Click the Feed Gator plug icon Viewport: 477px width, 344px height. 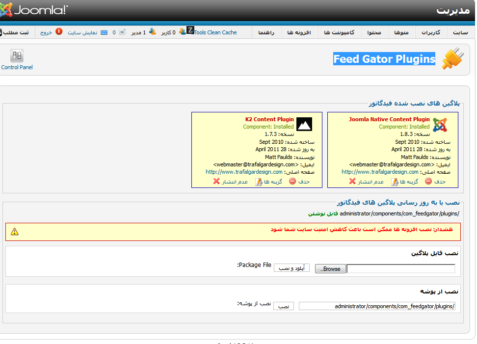pos(452,58)
